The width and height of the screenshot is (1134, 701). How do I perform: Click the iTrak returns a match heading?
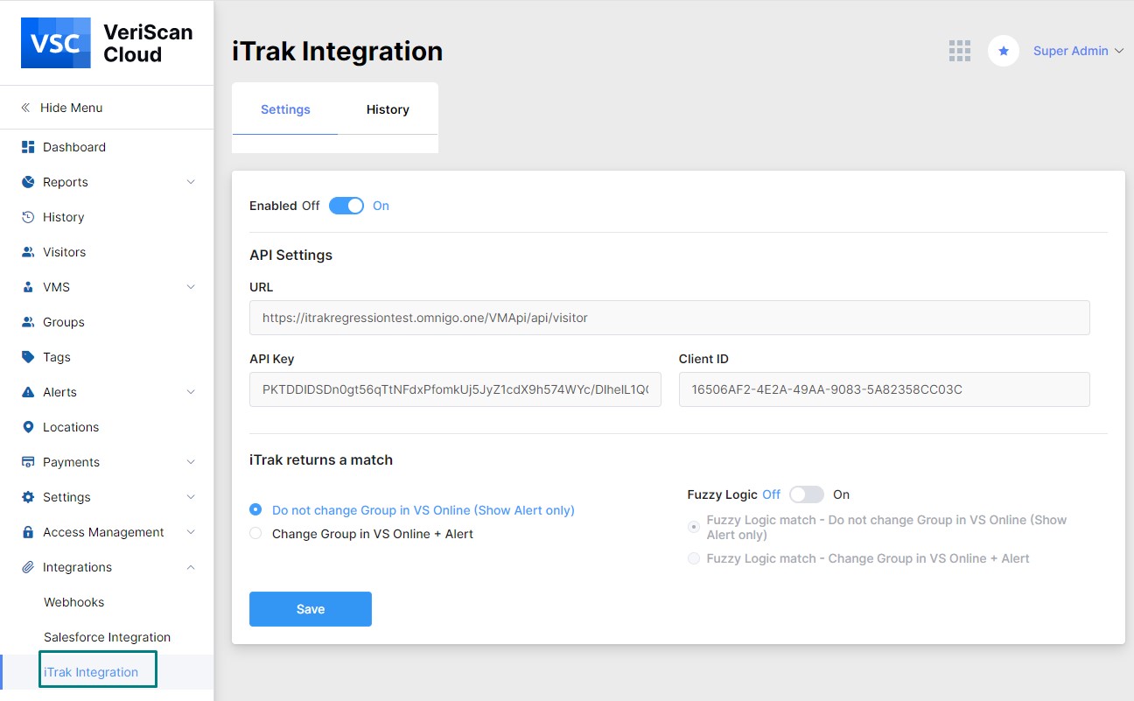pos(321,459)
